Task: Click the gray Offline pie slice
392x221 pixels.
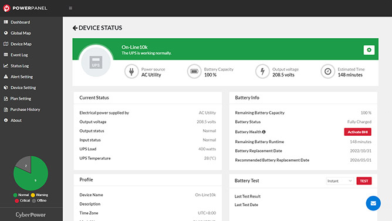Action: pyautogui.click(x=25, y=165)
